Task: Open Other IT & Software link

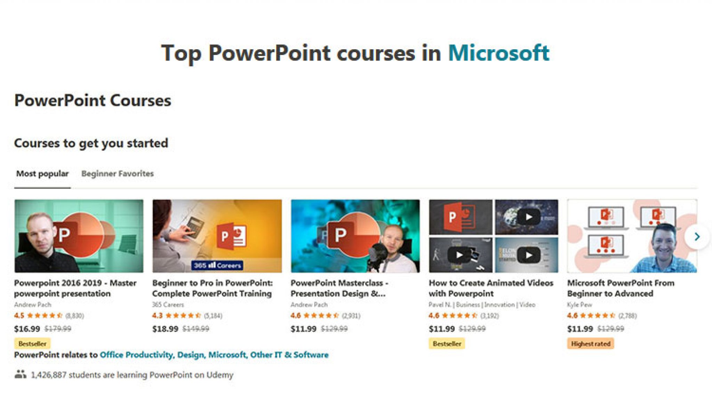Action: coord(289,355)
